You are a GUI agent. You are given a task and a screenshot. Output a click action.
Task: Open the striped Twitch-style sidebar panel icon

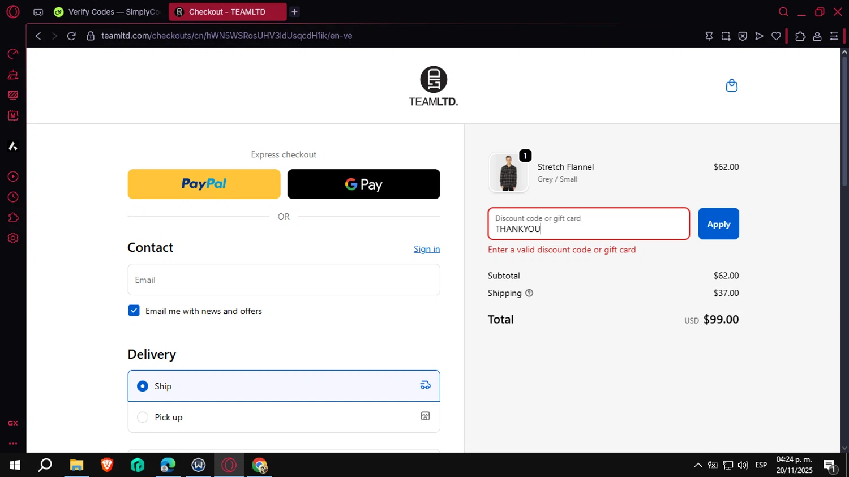pyautogui.click(x=13, y=95)
